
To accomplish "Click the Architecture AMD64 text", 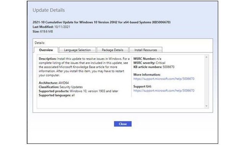I will pos(54,83).
